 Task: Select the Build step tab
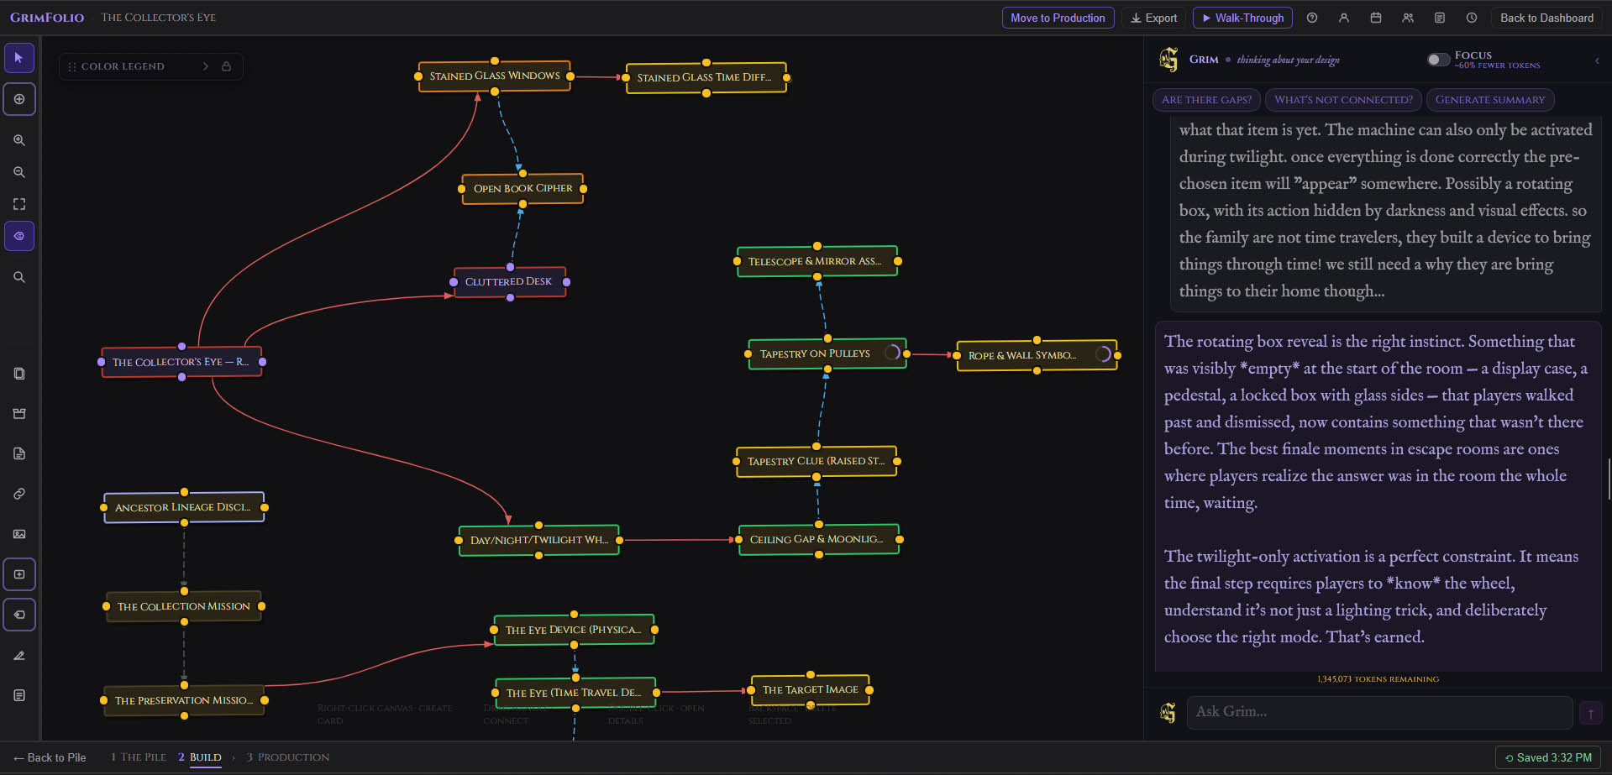200,757
